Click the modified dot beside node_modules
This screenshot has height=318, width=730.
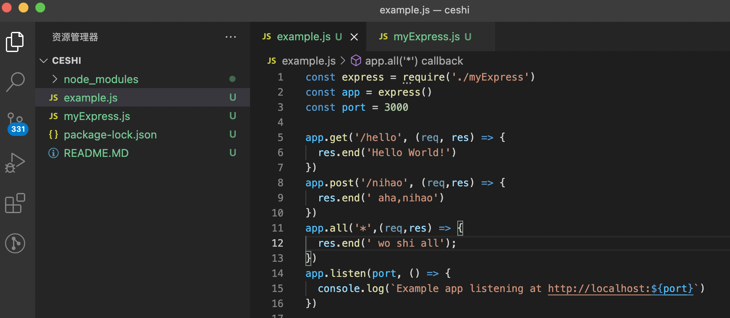coord(232,79)
